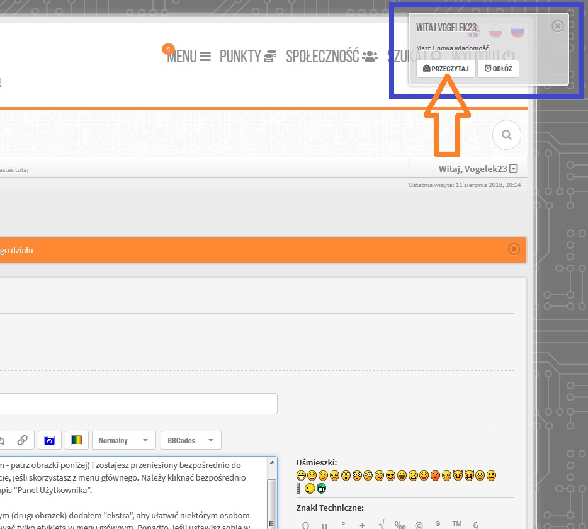Insert the degree symbol °
Screen dimensions: 588x529
(343, 525)
